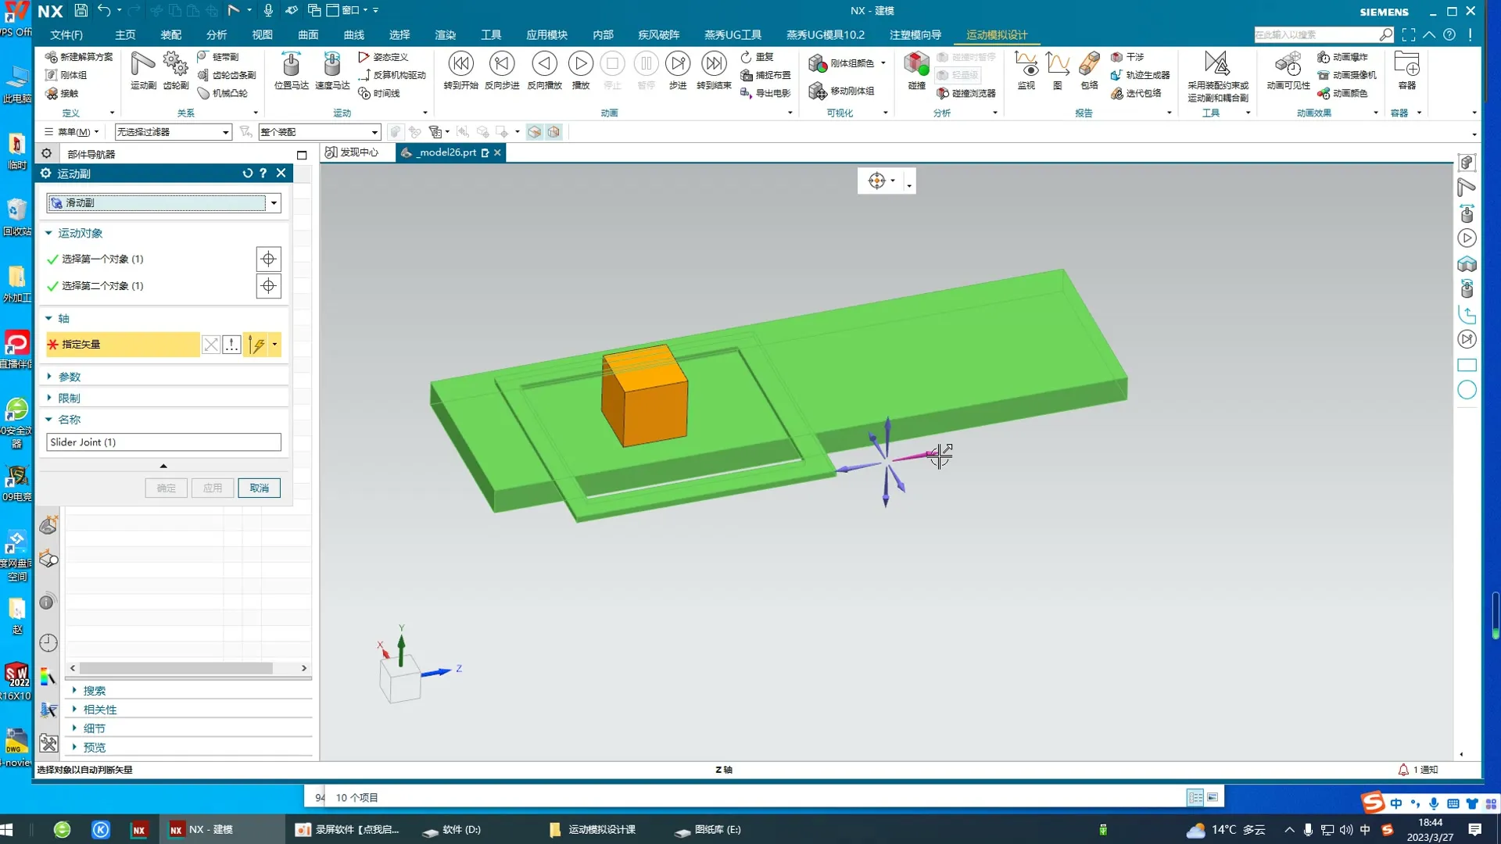Select the Gear joint (齿轮副) tool

175,69
